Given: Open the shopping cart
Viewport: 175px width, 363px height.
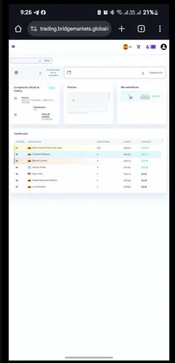Looking at the screenshot, I should coord(138,47).
